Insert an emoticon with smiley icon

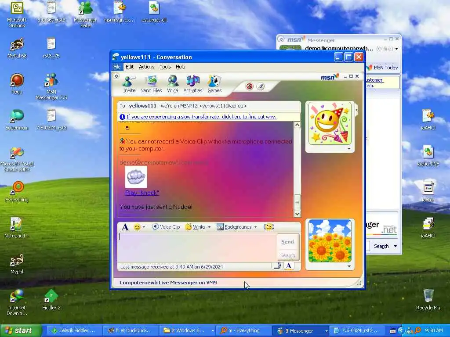[x=137, y=227]
